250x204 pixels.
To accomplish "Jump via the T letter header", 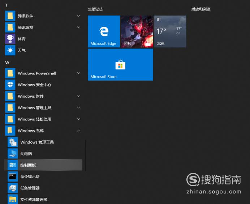I will [x=7, y=5].
